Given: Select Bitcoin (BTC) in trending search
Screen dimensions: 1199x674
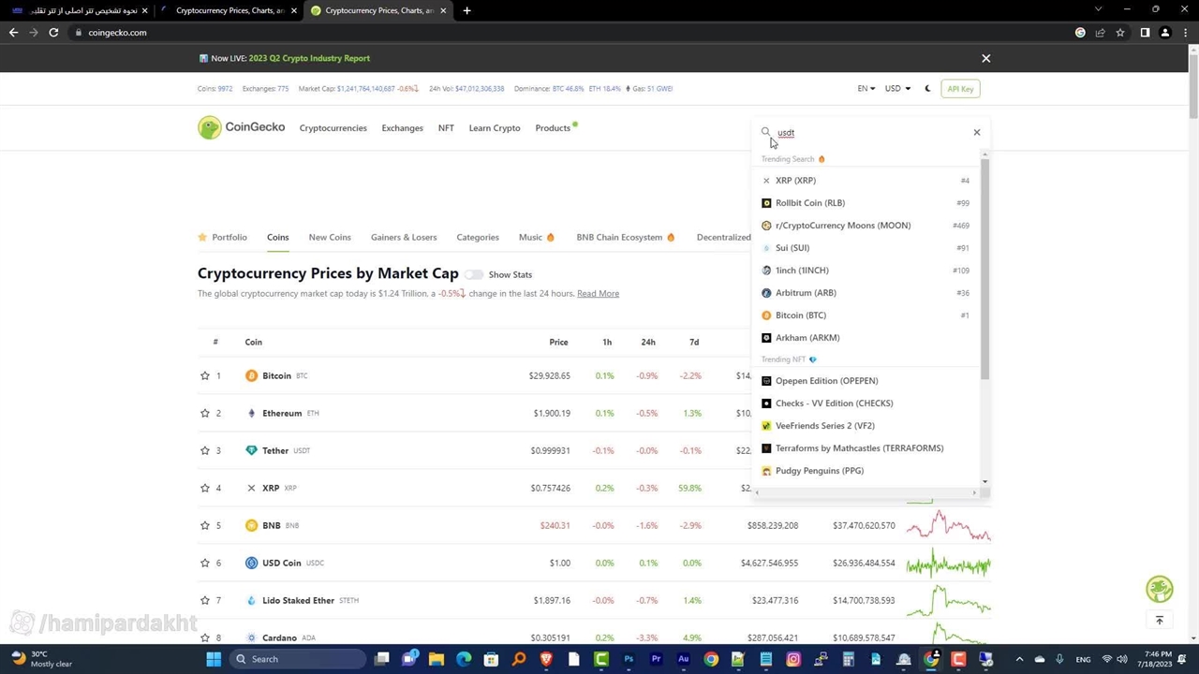Looking at the screenshot, I should pos(800,315).
